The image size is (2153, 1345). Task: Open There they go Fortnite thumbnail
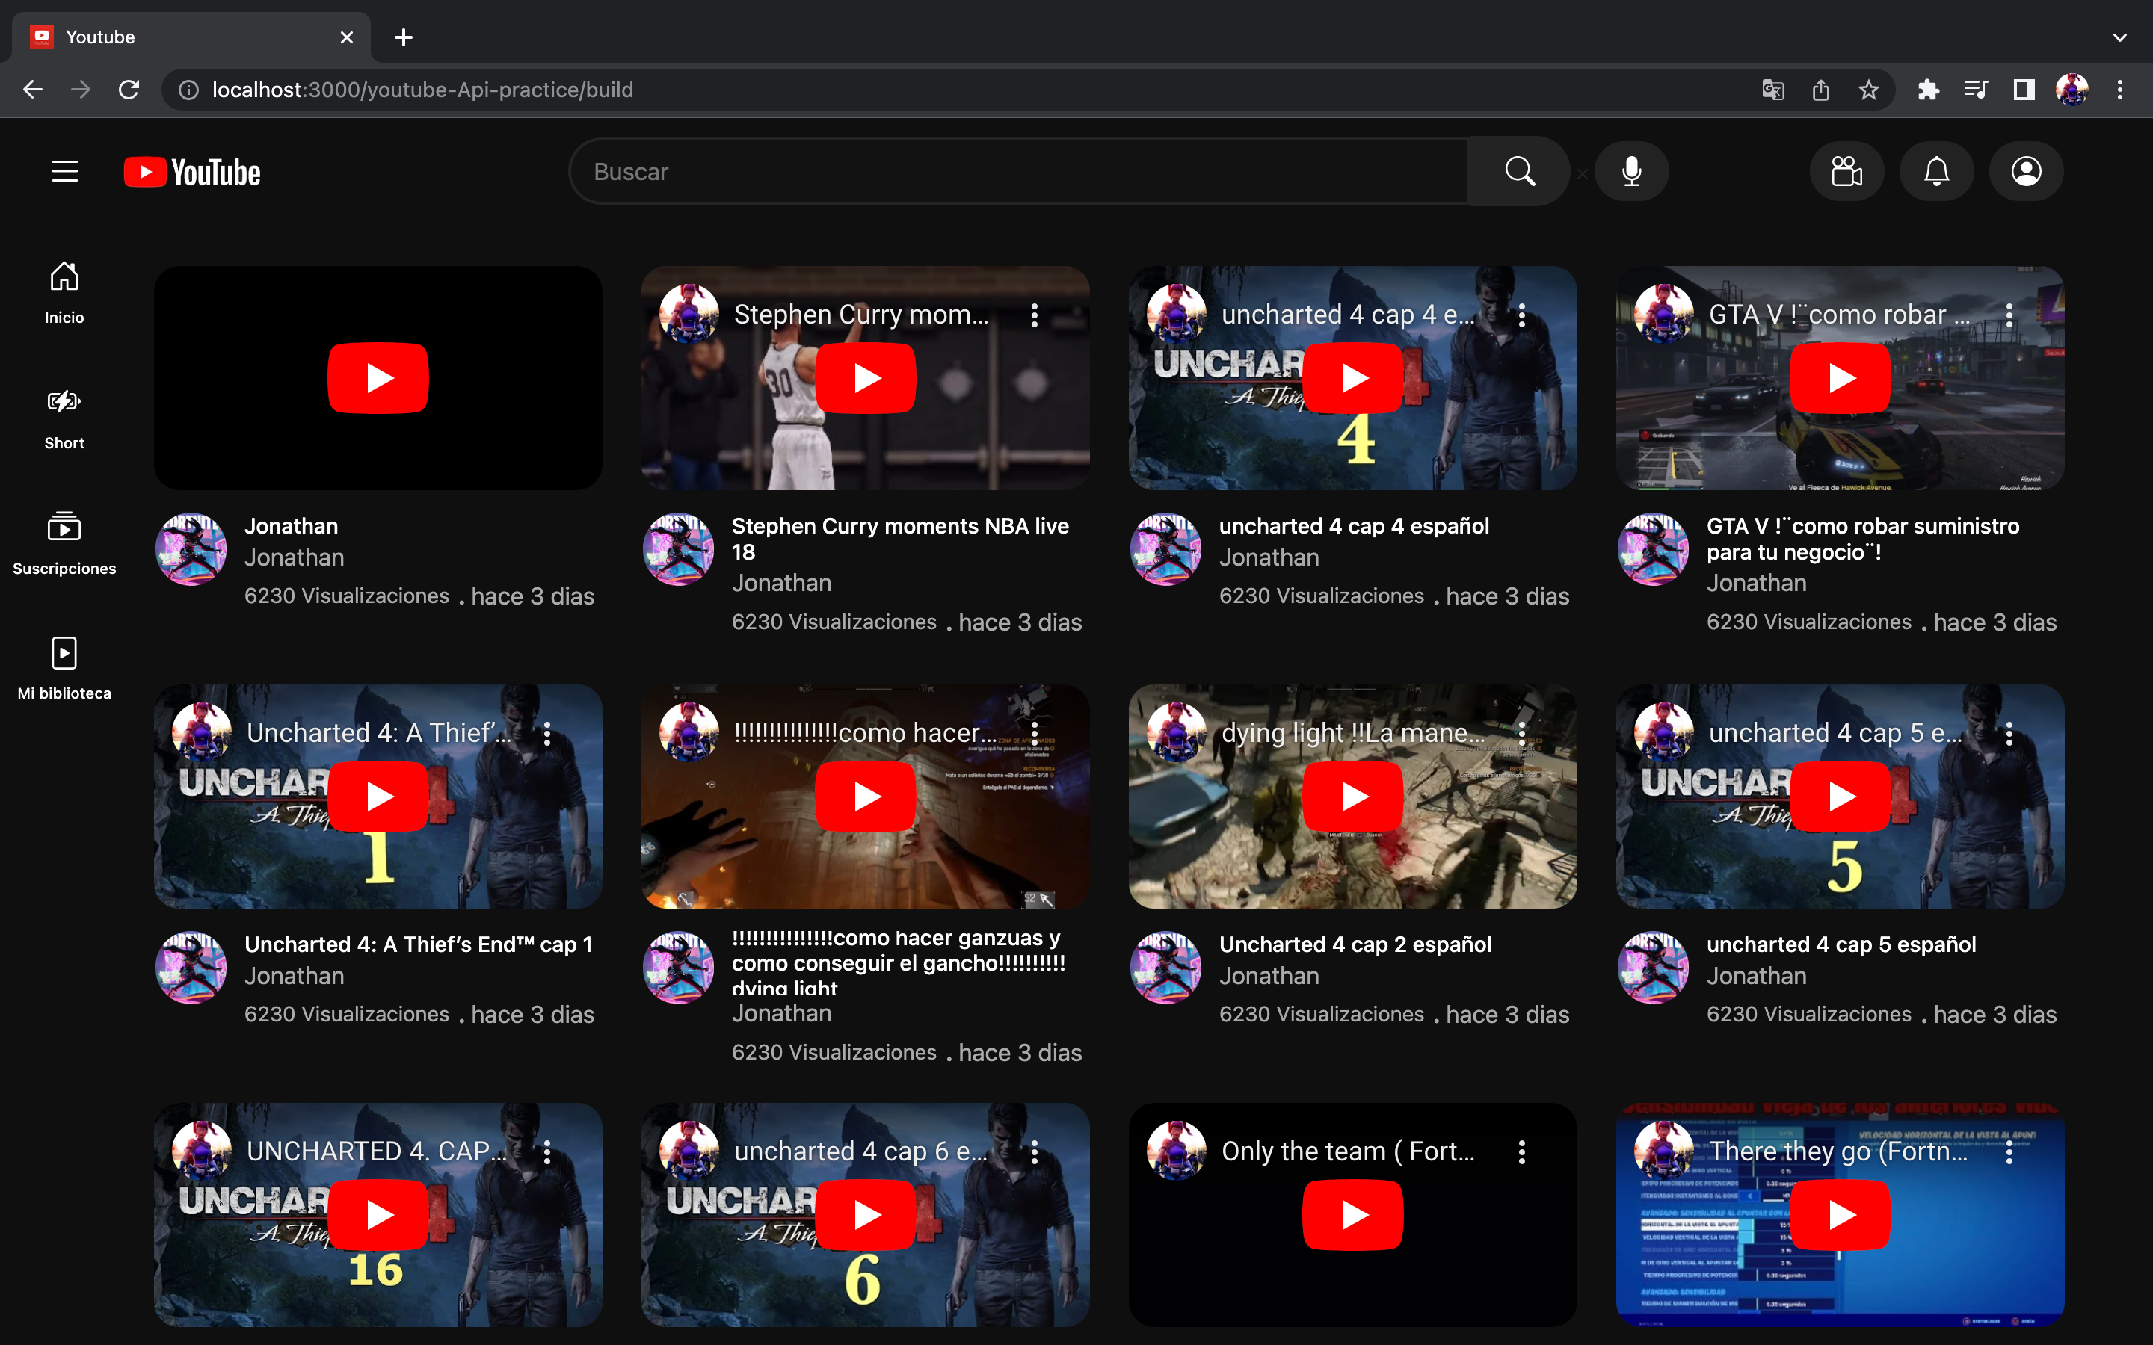tap(1840, 1214)
